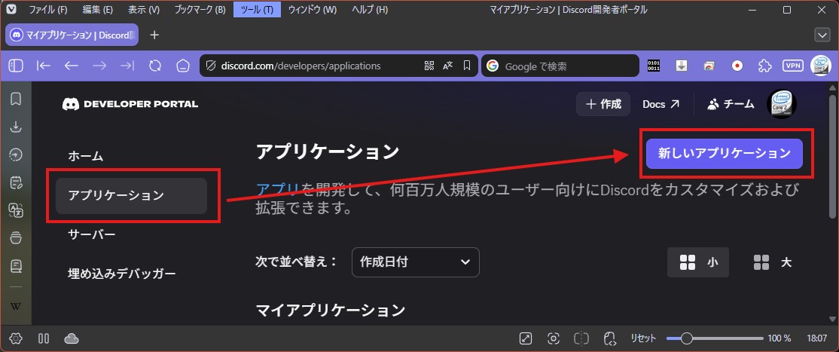The height and width of the screenshot is (352, 839).
Task: Expand the tab list chevron button
Action: (822, 35)
